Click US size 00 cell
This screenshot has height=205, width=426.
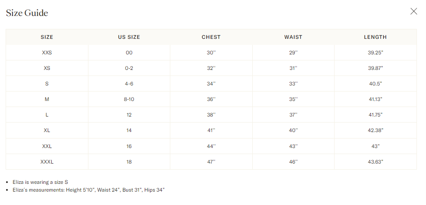coord(129,53)
